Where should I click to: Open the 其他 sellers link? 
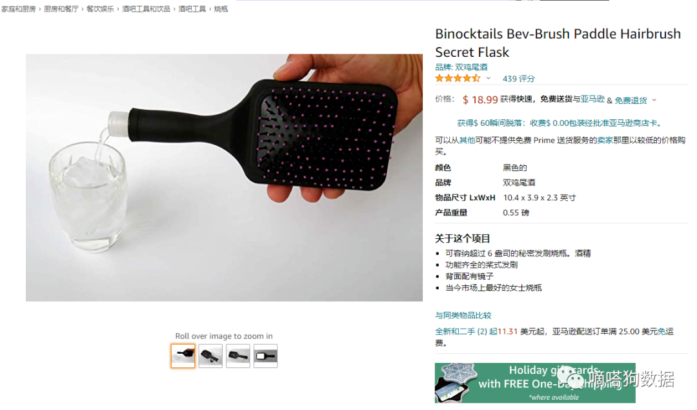pyautogui.click(x=467, y=140)
